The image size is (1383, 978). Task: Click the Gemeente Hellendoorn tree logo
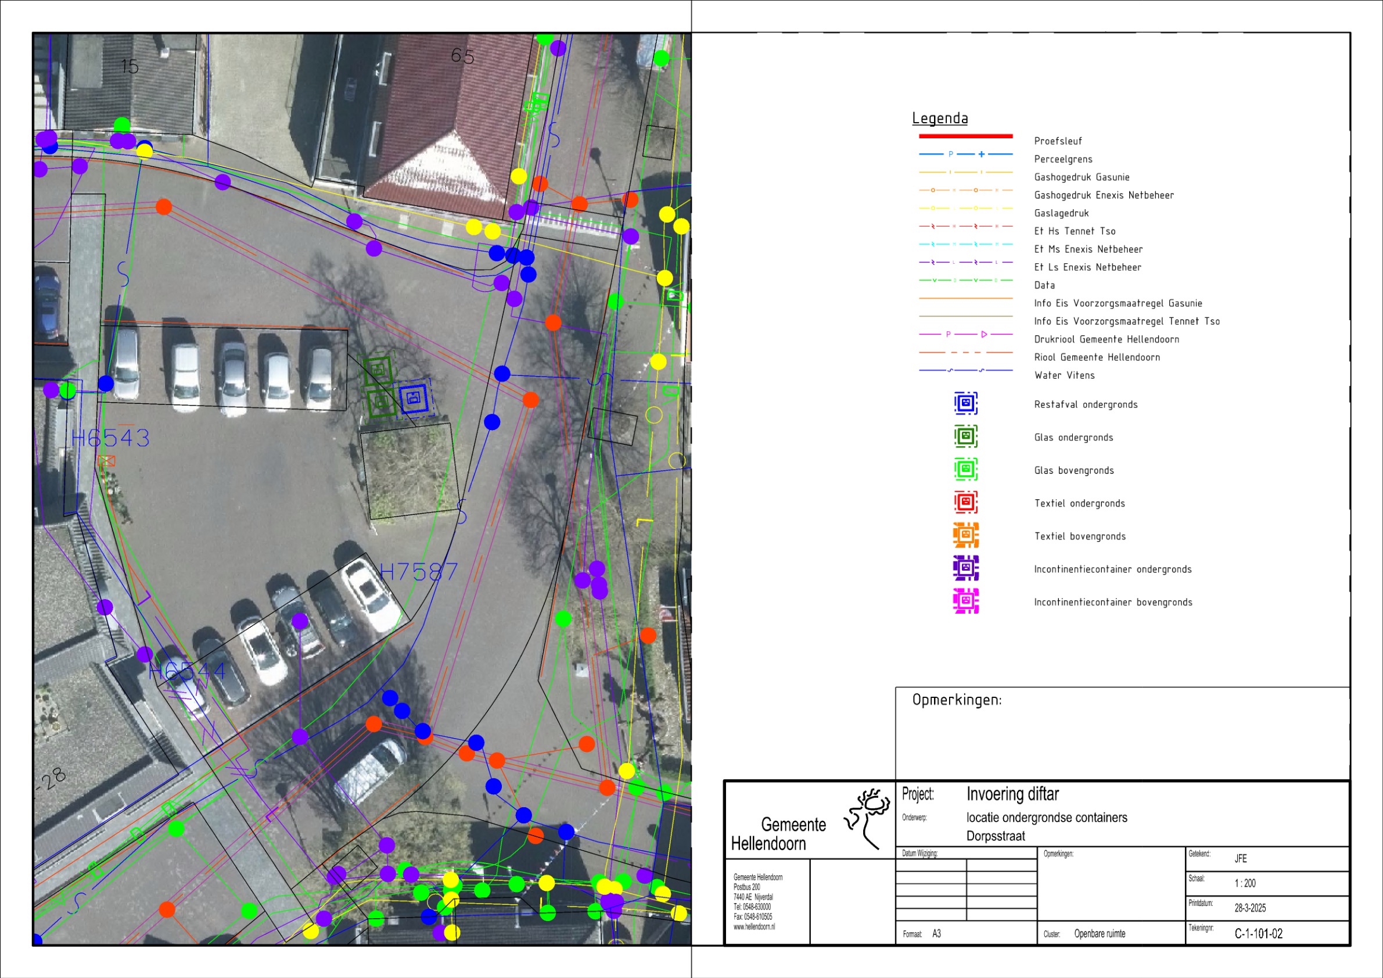tap(868, 818)
